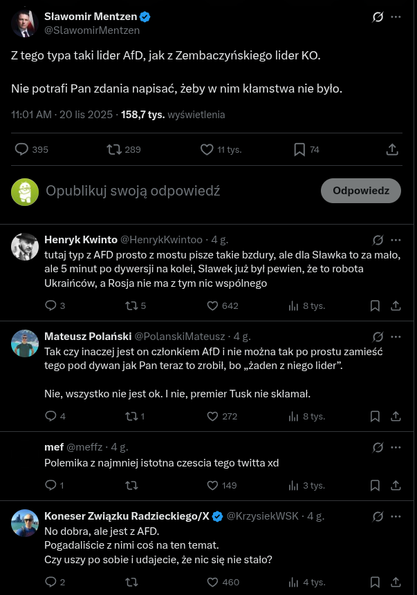Image resolution: width=417 pixels, height=595 pixels.
Task: Open Grok icon on main post
Action: [x=378, y=17]
